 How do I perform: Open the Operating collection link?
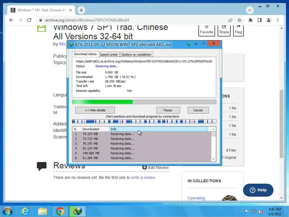(x=196, y=198)
